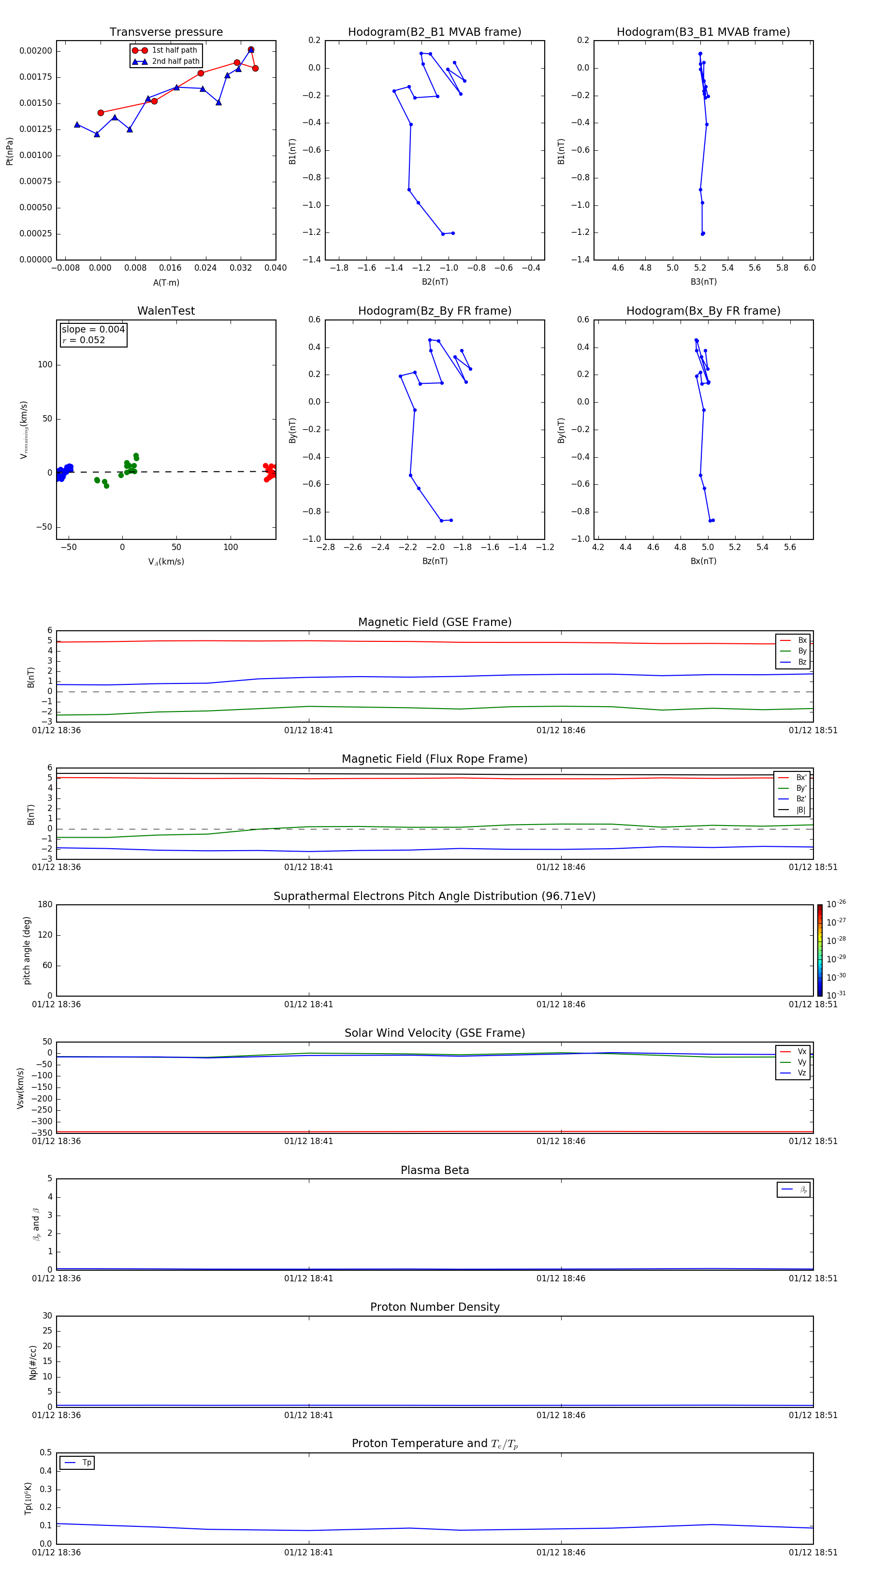The width and height of the screenshot is (870, 1595).
Task: Click the 'Np(#/cc)' axis label
Action: tap(33, 1362)
